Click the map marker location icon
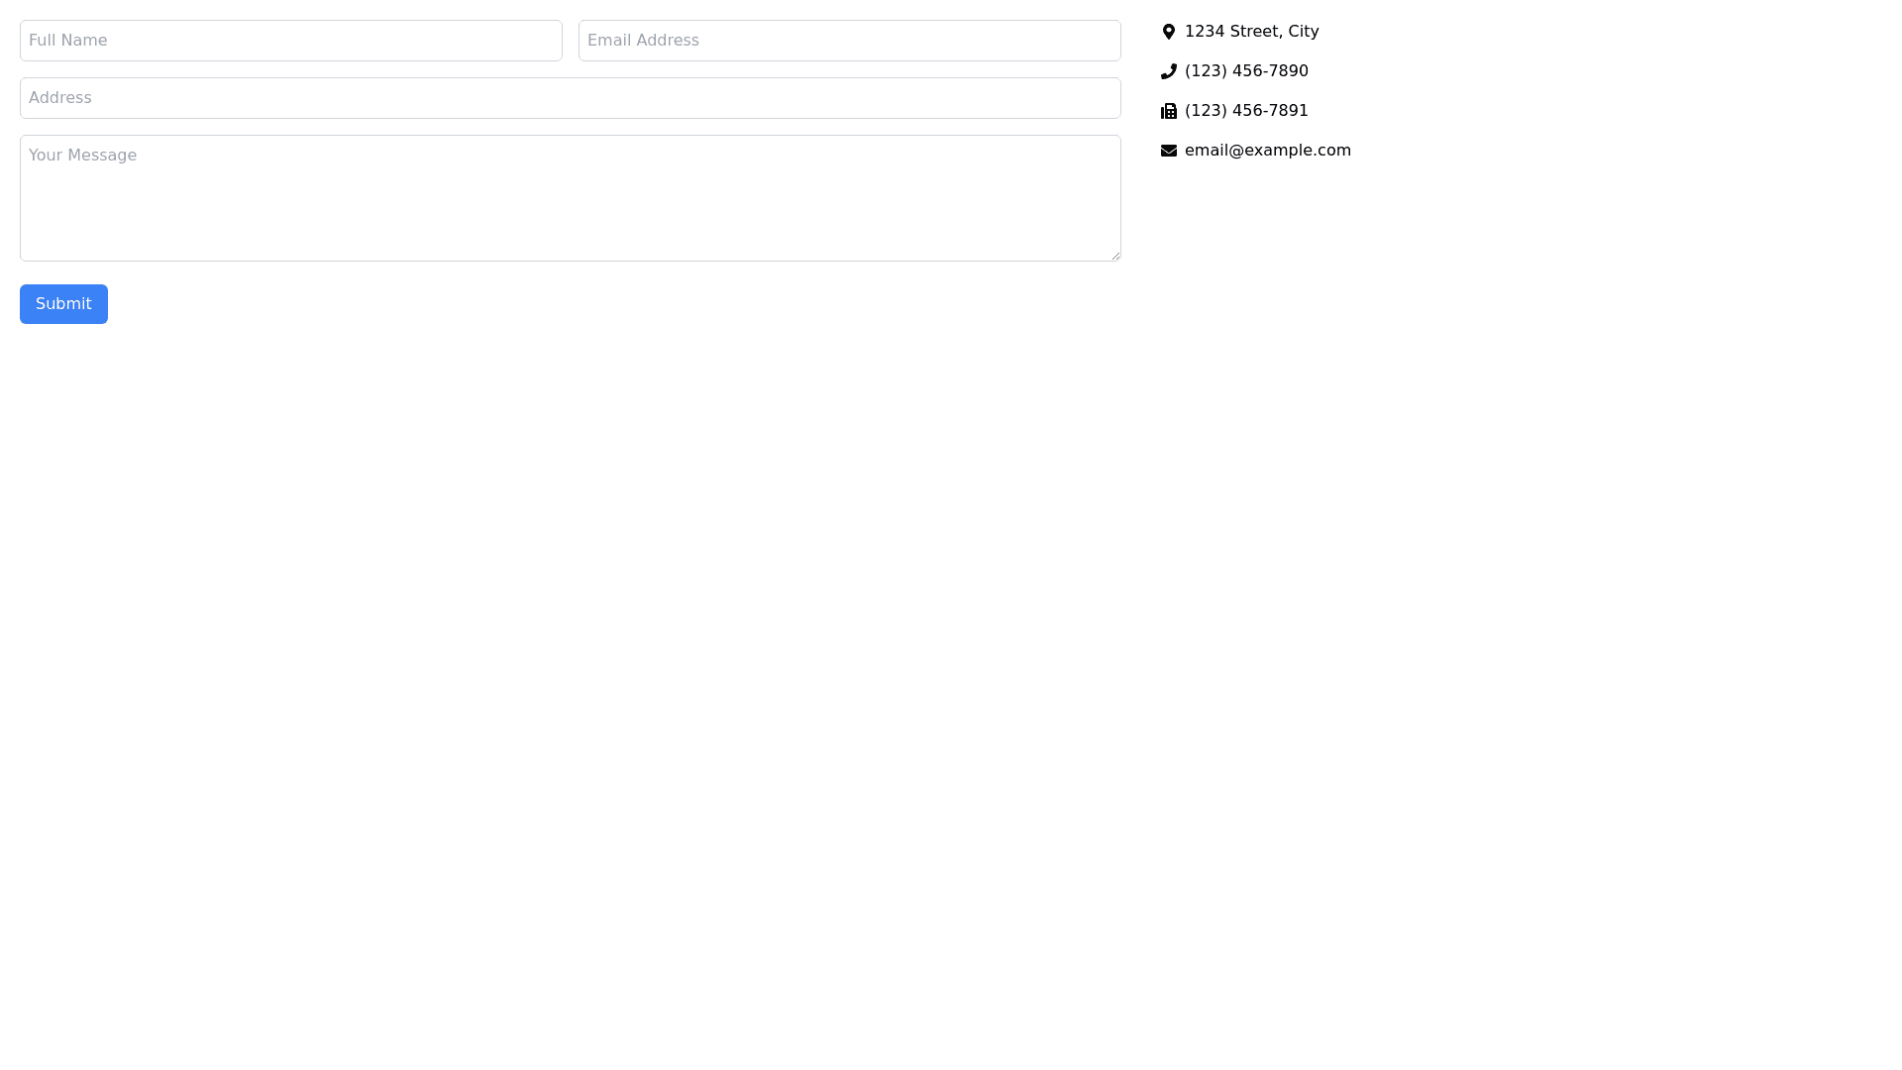Image resolution: width=1902 pixels, height=1070 pixels. [1169, 32]
